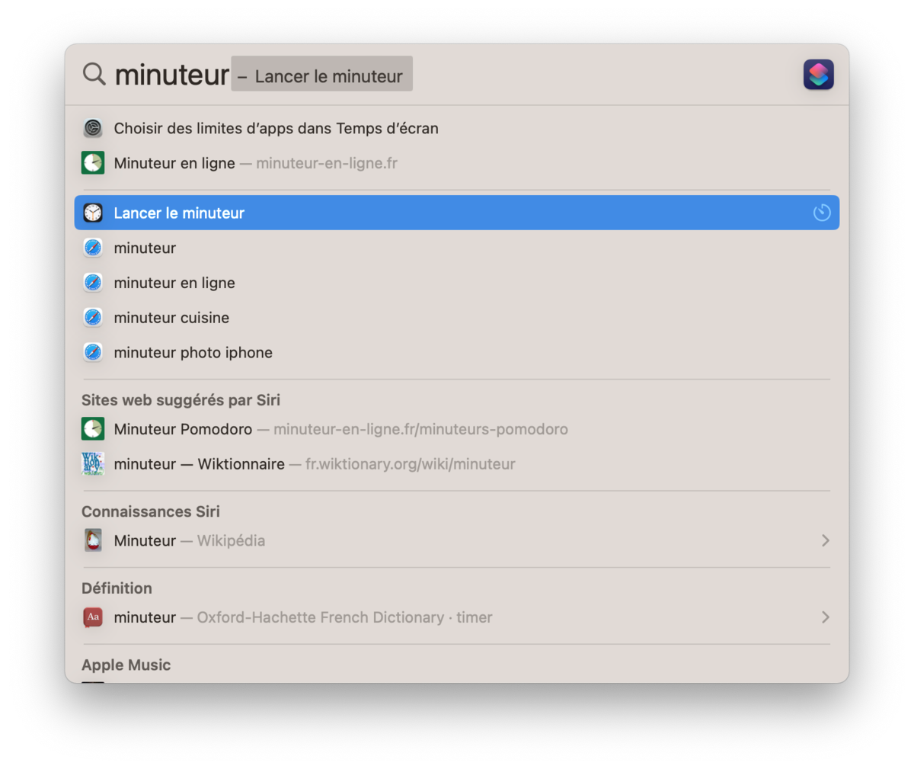Click the "minuteur" Spotlight search field
The height and width of the screenshot is (769, 914).
point(172,75)
